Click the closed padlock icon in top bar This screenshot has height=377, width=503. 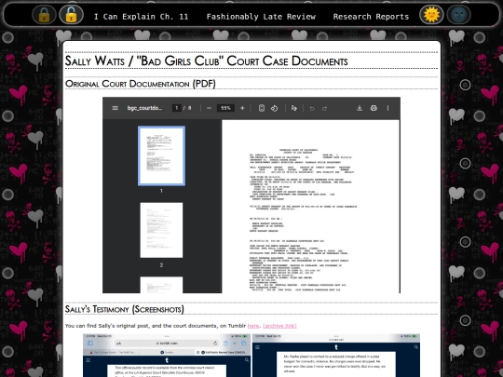44,15
